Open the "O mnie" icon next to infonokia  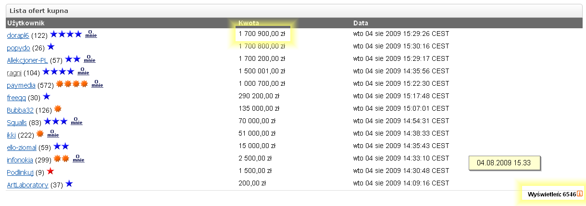coord(78,159)
